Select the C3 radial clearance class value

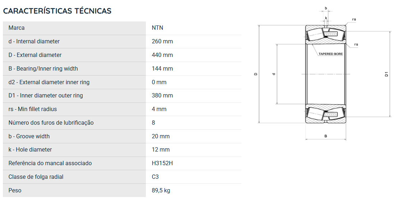click(x=155, y=177)
